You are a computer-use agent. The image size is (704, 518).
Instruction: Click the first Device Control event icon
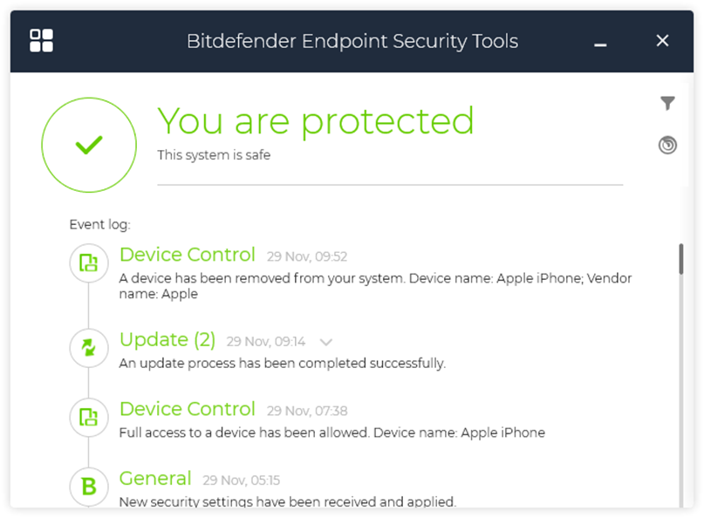tap(88, 262)
